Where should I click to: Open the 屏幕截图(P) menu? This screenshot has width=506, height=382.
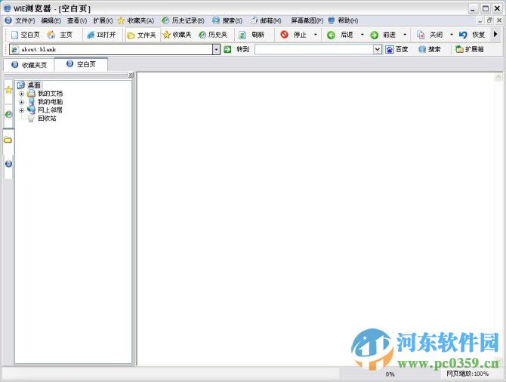307,20
